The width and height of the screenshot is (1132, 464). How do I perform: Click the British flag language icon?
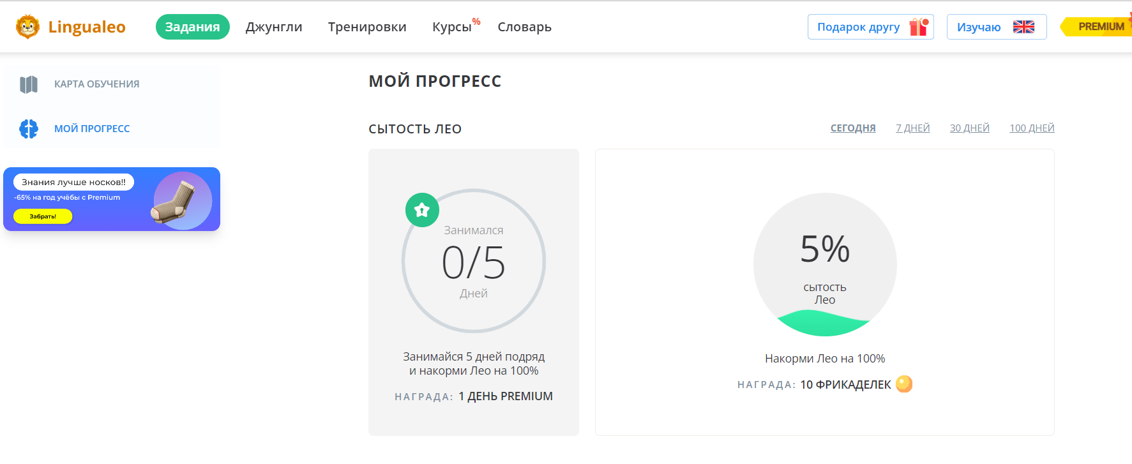[x=1023, y=27]
